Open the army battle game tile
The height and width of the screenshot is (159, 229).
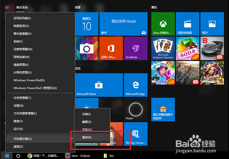click(x=187, y=73)
